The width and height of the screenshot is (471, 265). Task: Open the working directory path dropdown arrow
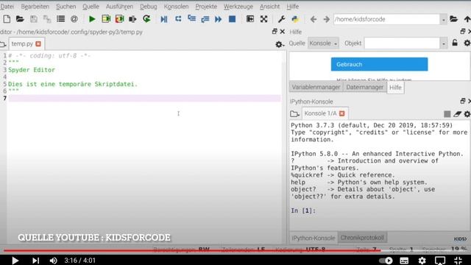pos(443,20)
